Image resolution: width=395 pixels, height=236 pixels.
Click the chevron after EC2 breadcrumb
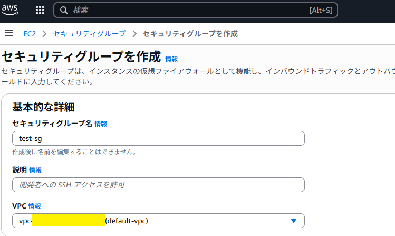click(44, 34)
